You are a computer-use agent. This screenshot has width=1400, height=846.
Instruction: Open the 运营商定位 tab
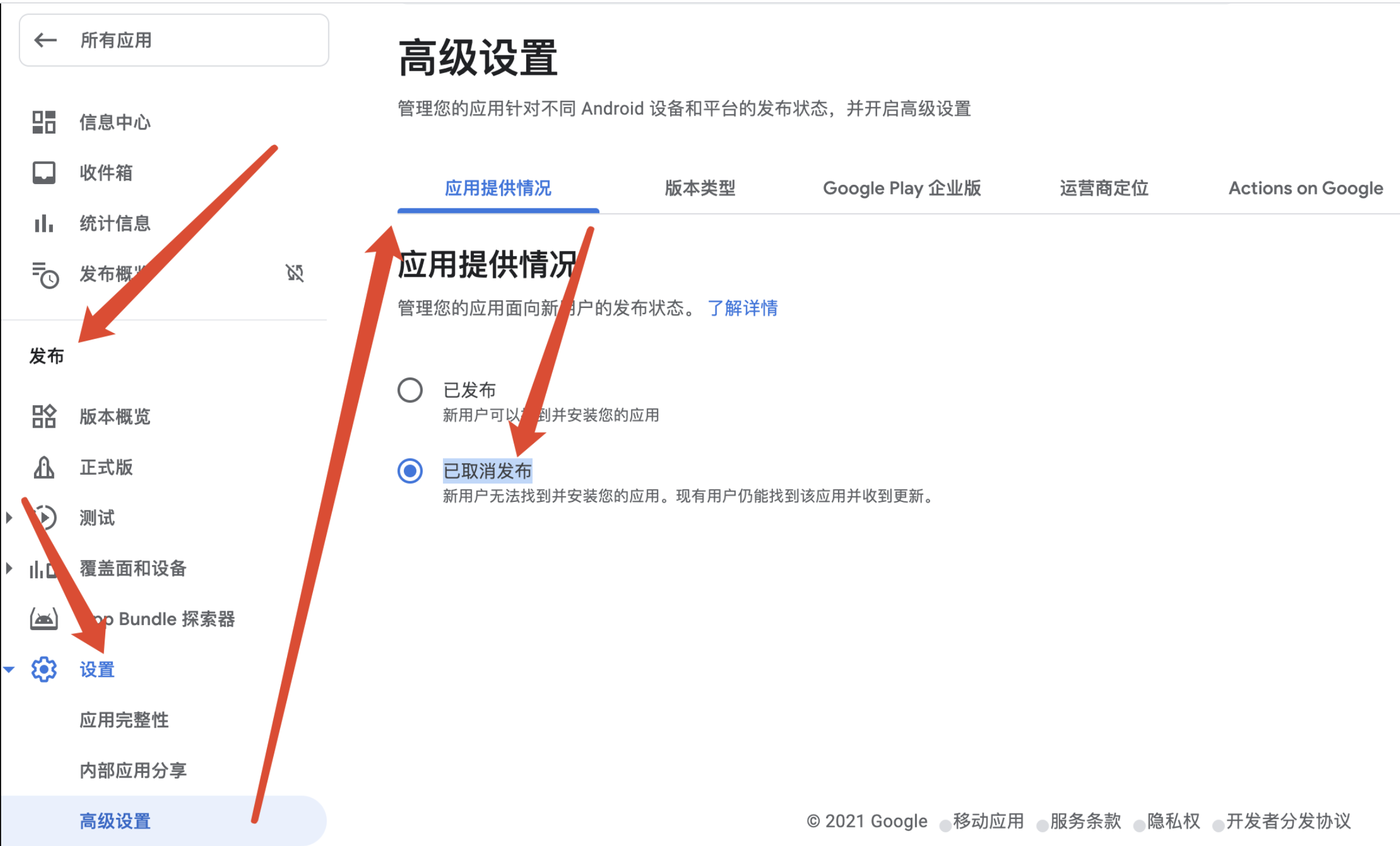1103,189
